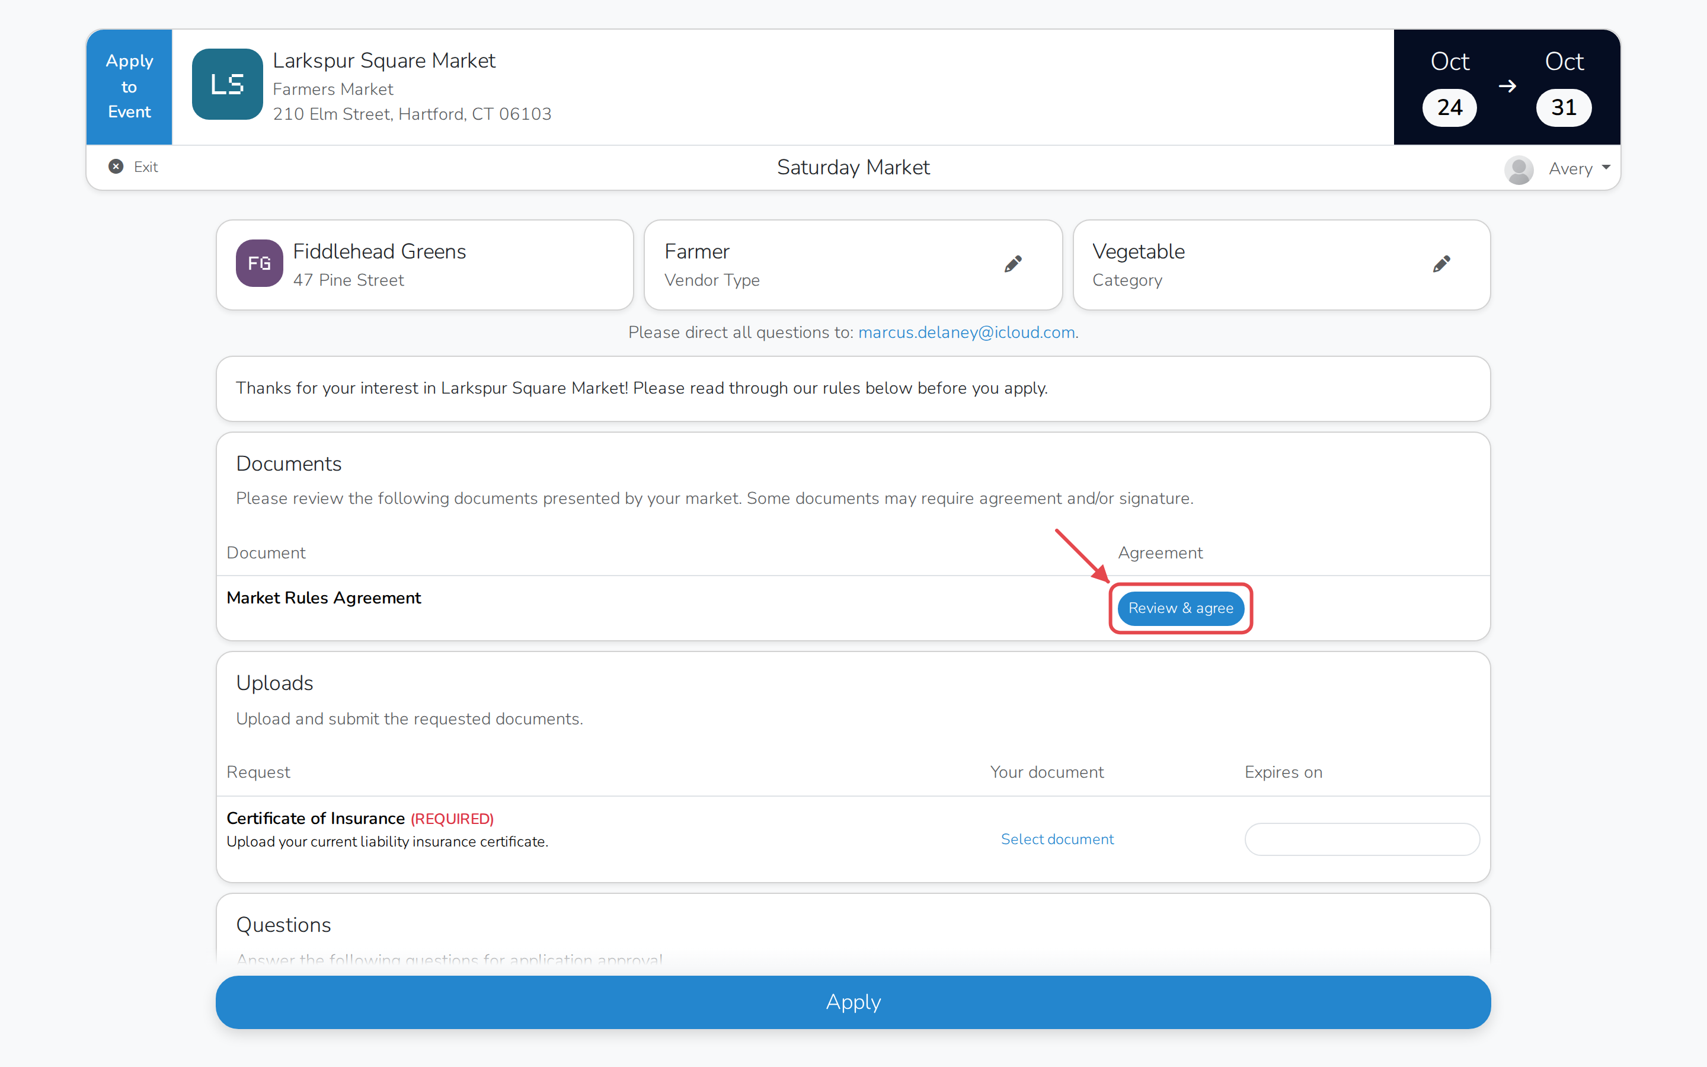The image size is (1707, 1067).
Task: Select the Oct 24 start date badge
Action: coord(1450,107)
